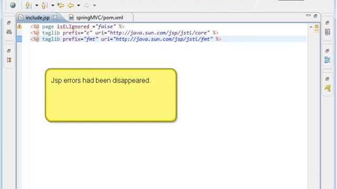Open the left sidebar hierarchy view icon
Image resolution: width=337 pixels, height=189 pixels.
(x=9, y=60)
